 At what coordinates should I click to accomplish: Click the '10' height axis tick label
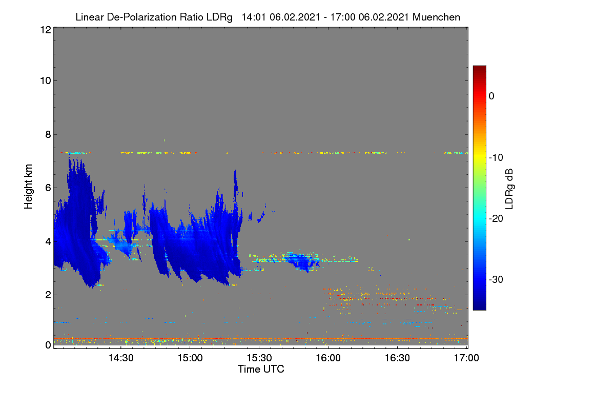pos(45,80)
